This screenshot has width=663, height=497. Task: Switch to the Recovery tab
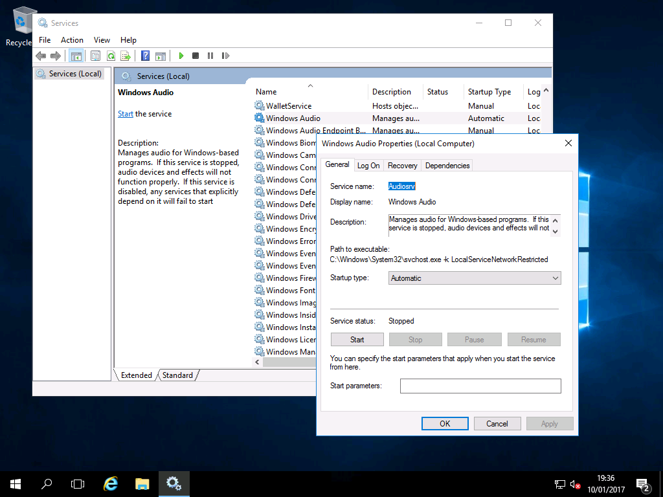click(x=402, y=166)
